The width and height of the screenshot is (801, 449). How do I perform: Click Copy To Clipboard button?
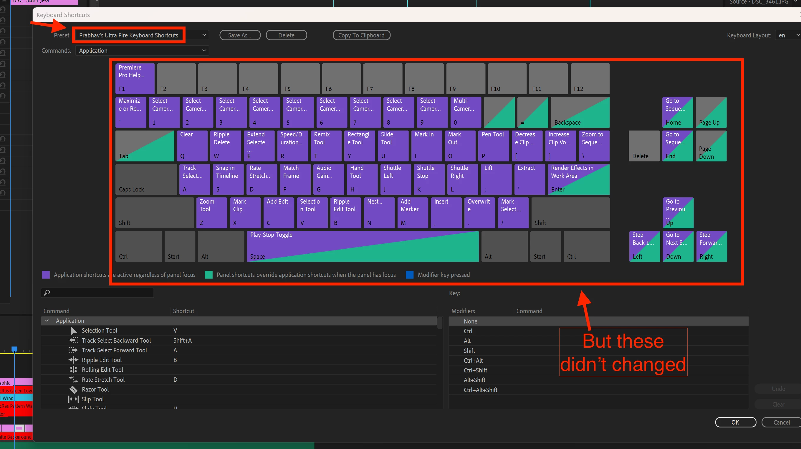tap(361, 35)
